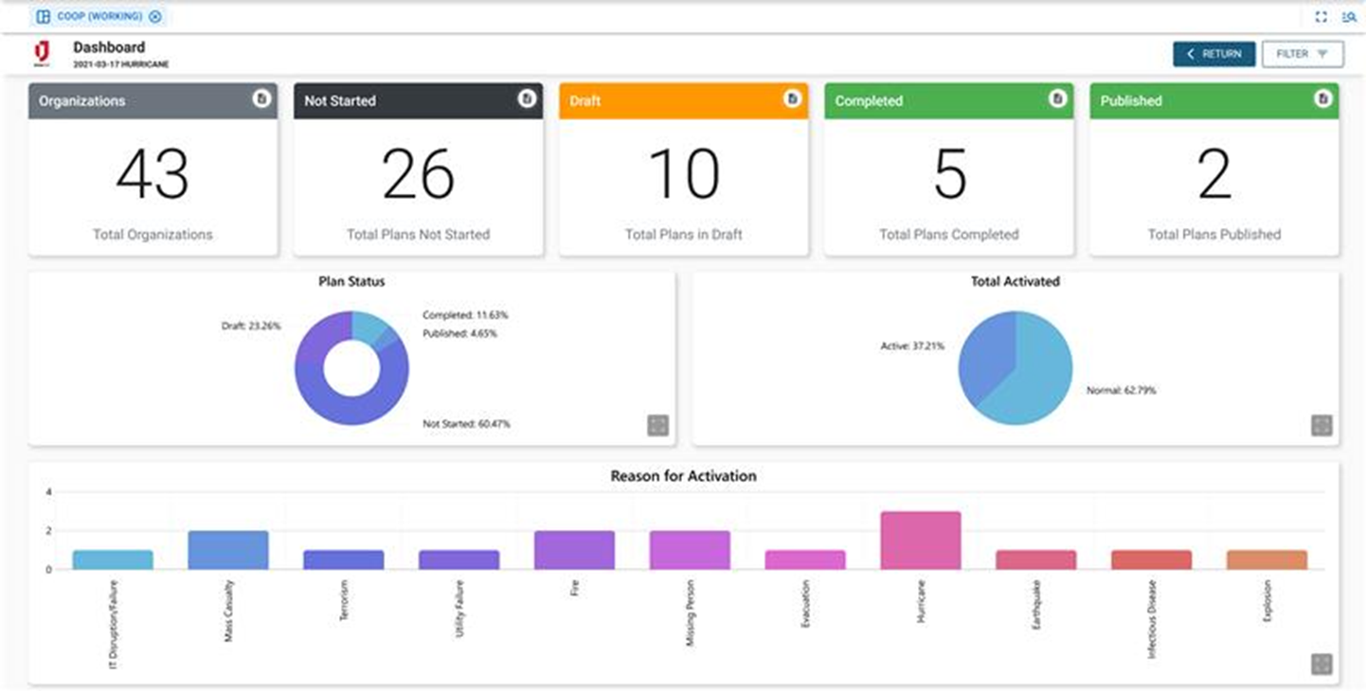
Task: Click the fullscreen icon in top-right corner
Action: 1321,16
